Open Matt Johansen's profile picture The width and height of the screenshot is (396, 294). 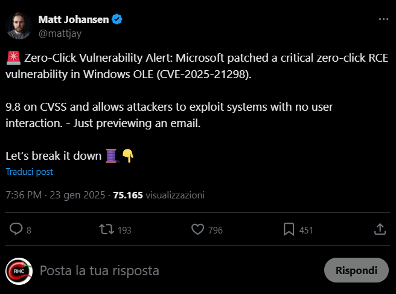tap(19, 25)
